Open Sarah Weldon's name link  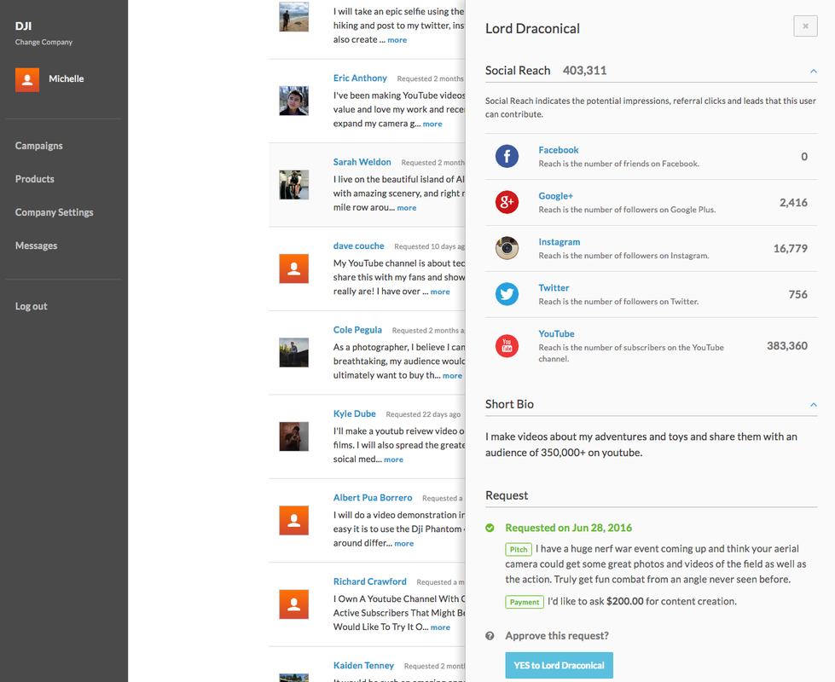pyautogui.click(x=362, y=162)
